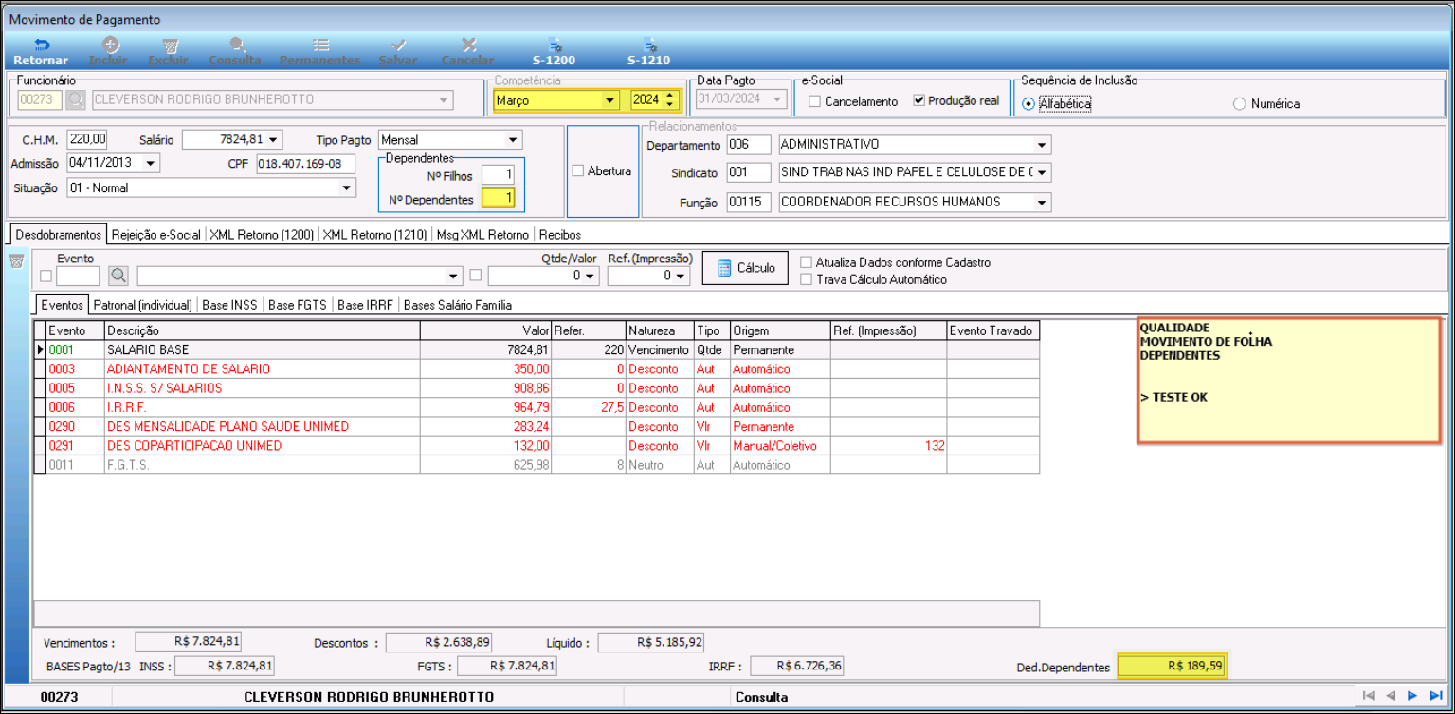Select the ADIANTAMENTO DE SALARIO row

(537, 368)
